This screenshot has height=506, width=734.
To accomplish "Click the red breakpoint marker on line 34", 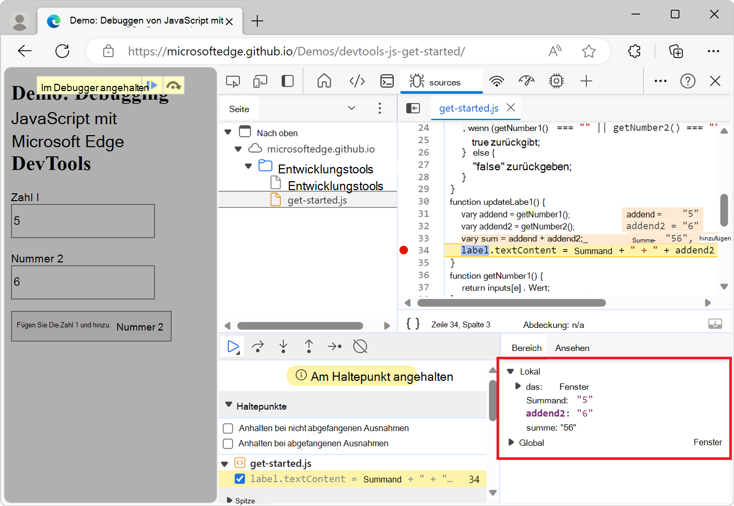I will click(404, 250).
